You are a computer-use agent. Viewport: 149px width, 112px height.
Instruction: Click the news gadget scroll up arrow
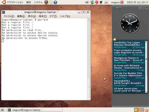coord(146,42)
